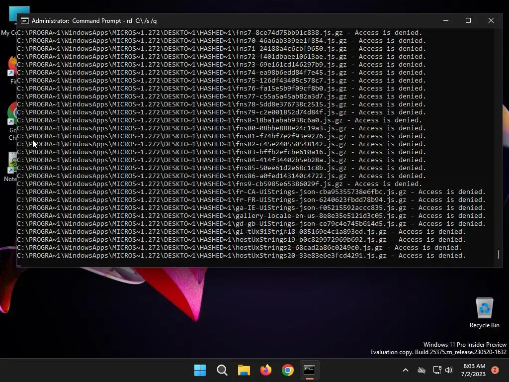509x382 pixels.
Task: Open the Windows Start menu
Action: pos(200,370)
